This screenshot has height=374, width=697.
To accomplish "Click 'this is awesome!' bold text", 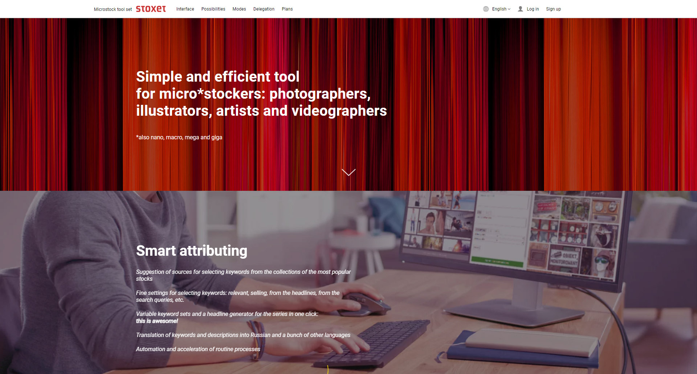I will click(157, 321).
